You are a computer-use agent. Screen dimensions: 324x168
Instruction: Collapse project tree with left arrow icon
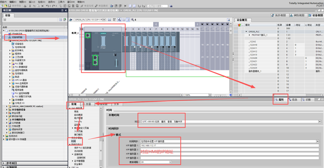(66, 10)
